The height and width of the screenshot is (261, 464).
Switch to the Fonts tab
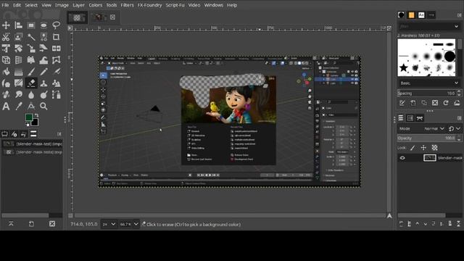click(421, 15)
